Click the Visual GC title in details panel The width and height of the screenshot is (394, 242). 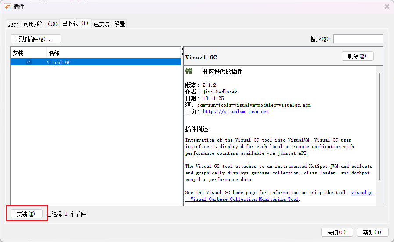[201, 57]
